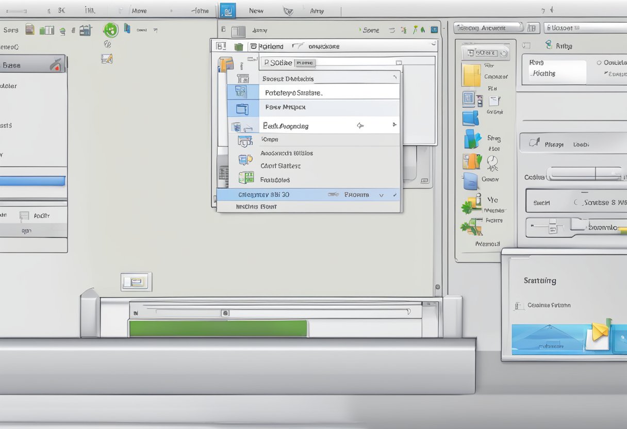The image size is (627, 429).
Task: Open the dropdown chevron next to Proonits
Action: 382,195
